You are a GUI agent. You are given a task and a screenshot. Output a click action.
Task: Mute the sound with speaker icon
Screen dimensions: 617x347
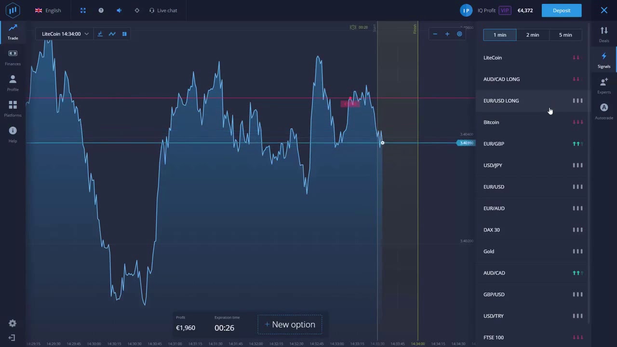point(119,10)
